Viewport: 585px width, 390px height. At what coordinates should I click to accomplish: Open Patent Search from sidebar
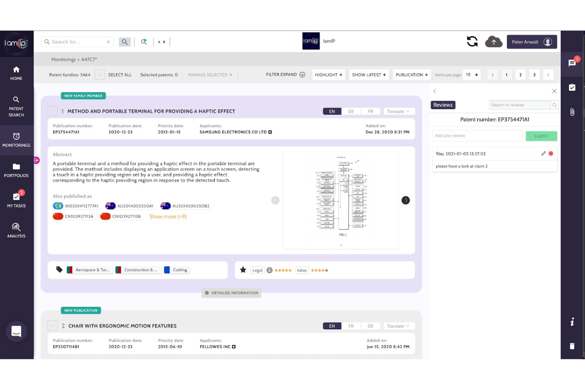[16, 107]
